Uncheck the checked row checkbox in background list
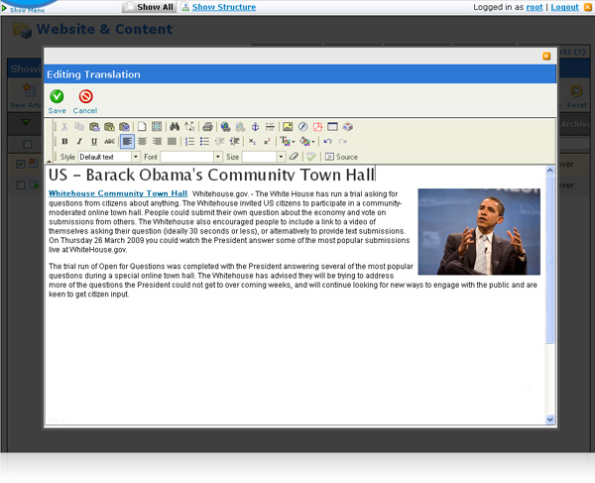595x483 pixels. coord(21,164)
